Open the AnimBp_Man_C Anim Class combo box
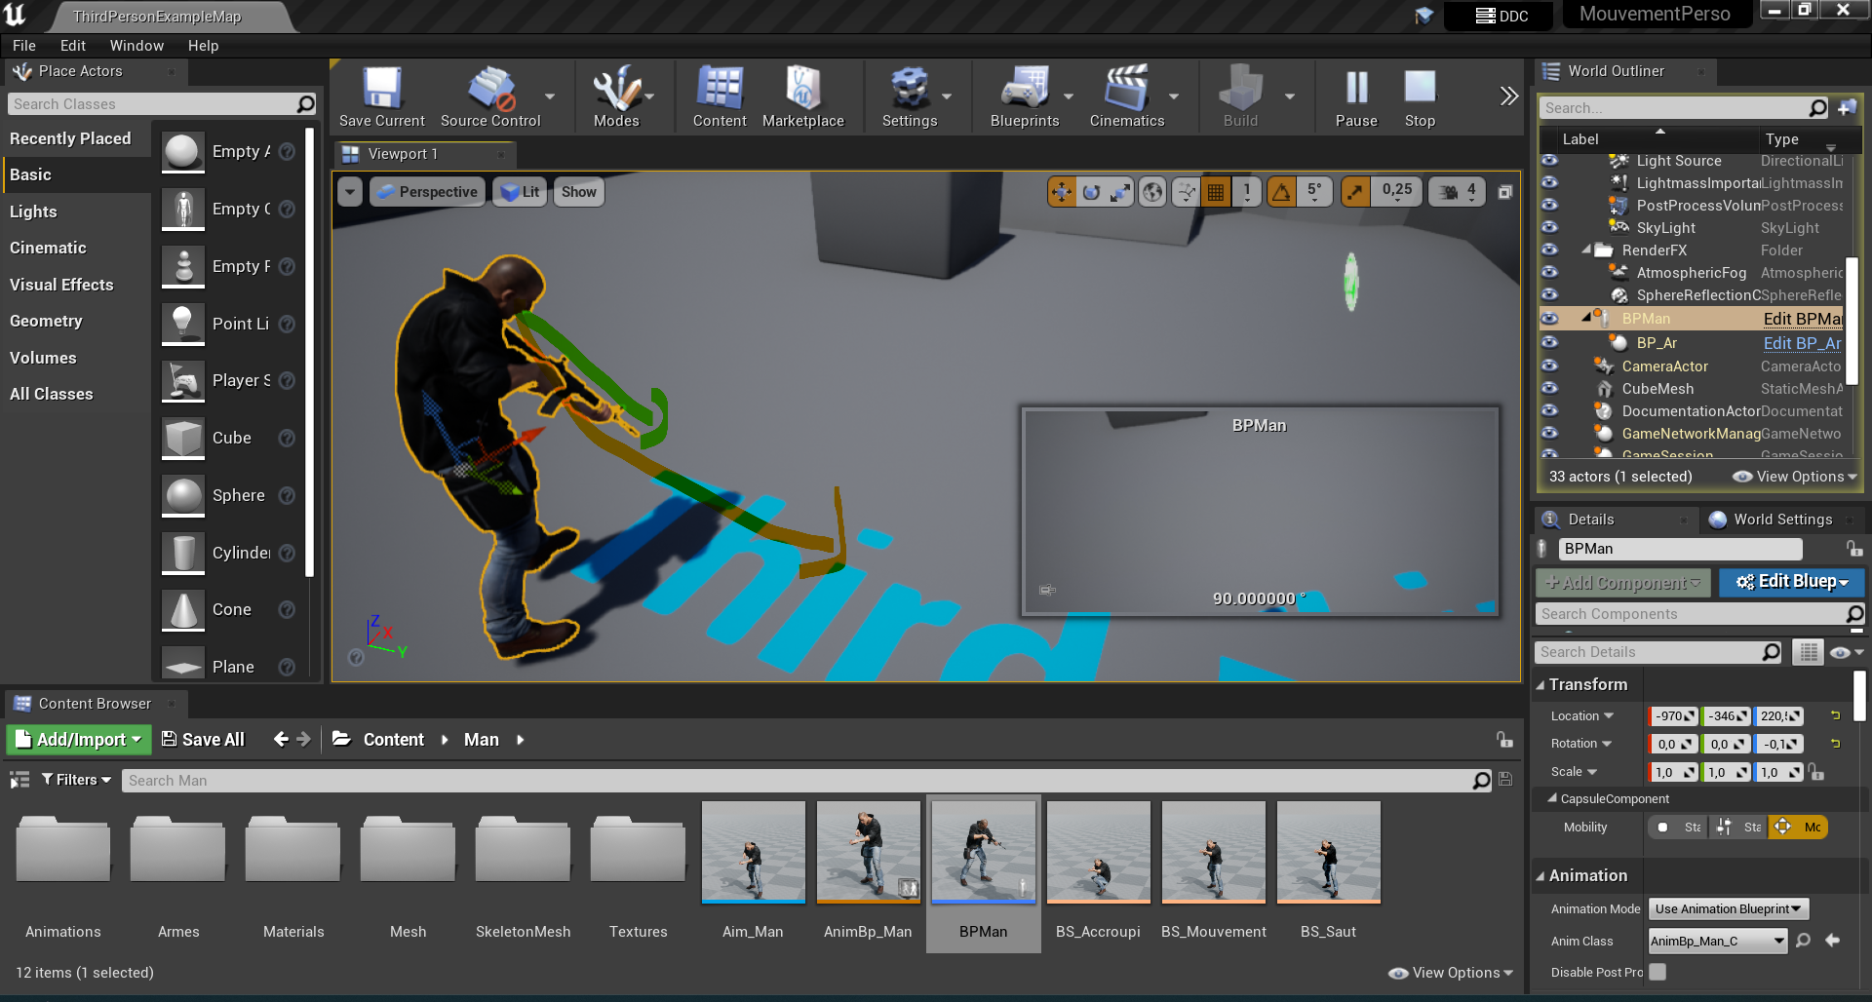 [1718, 941]
